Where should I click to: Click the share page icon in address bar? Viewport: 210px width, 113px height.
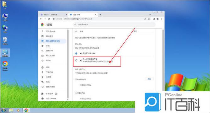[x=145, y=19]
